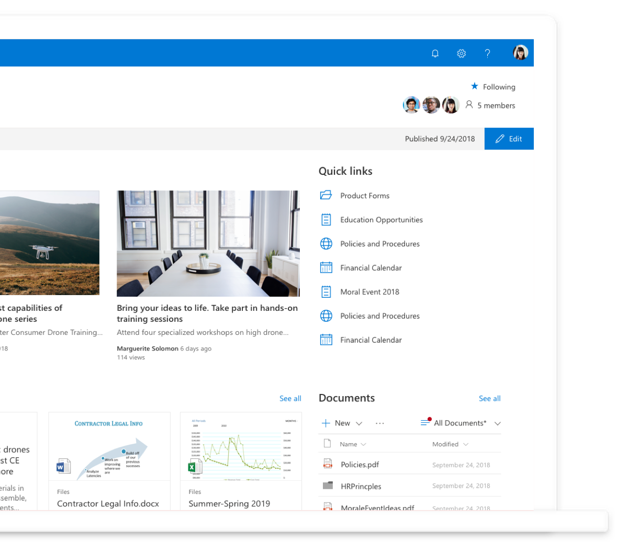Open the conference room news image
This screenshot has width=628, height=552.
coord(208,243)
